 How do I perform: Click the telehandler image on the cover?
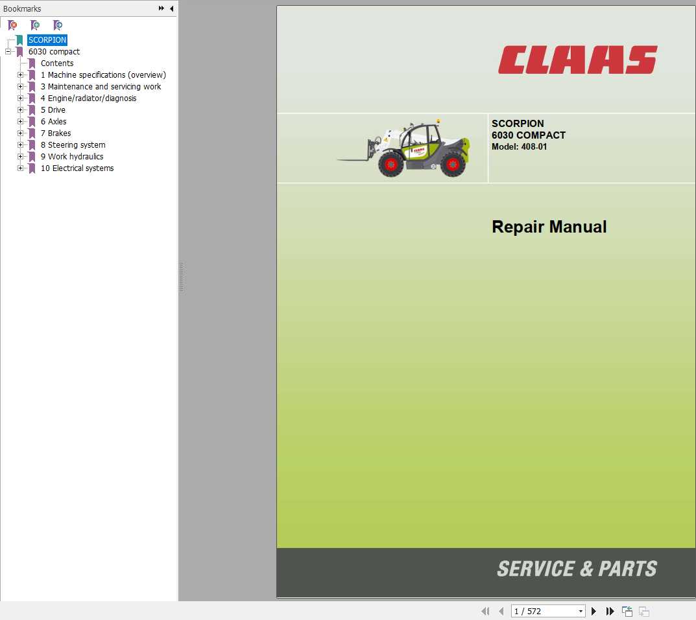point(403,148)
